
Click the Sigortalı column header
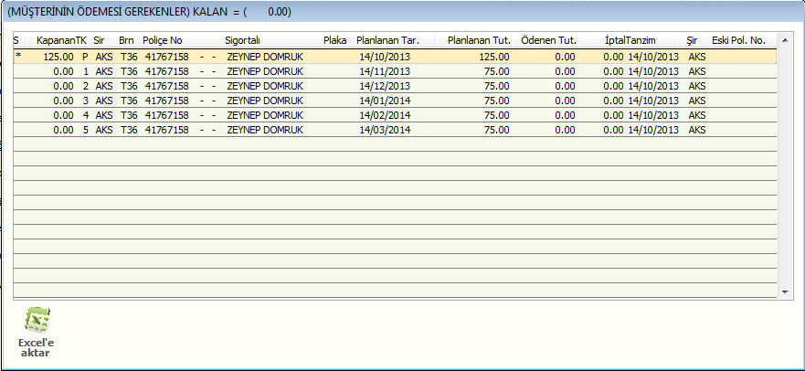click(242, 41)
